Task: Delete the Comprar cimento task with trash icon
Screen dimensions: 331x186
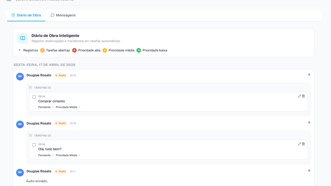Action: [303, 96]
